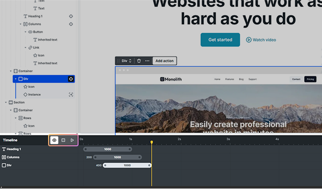Open the three-dot more options menu
The image size is (322, 189).
[x=147, y=61]
